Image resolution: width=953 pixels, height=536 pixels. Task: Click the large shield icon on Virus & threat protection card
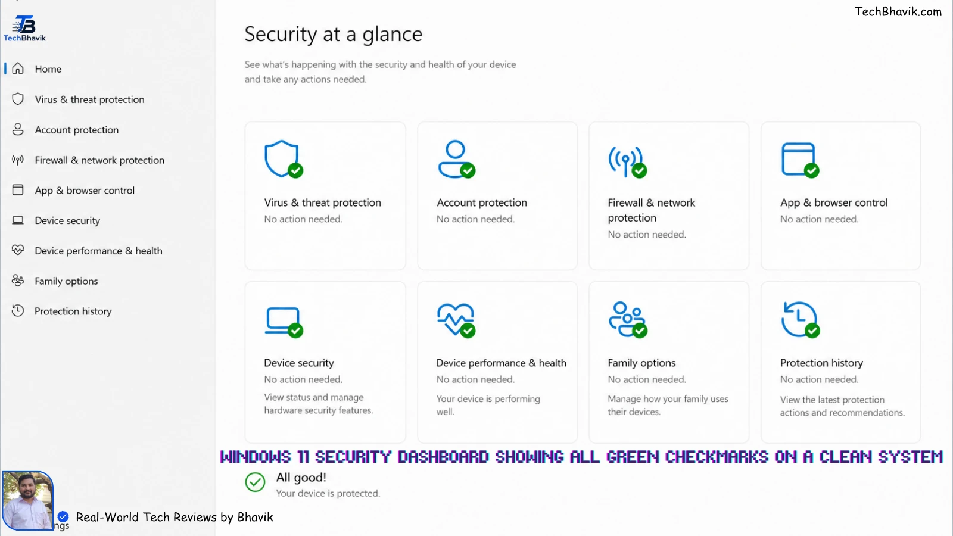(284, 159)
